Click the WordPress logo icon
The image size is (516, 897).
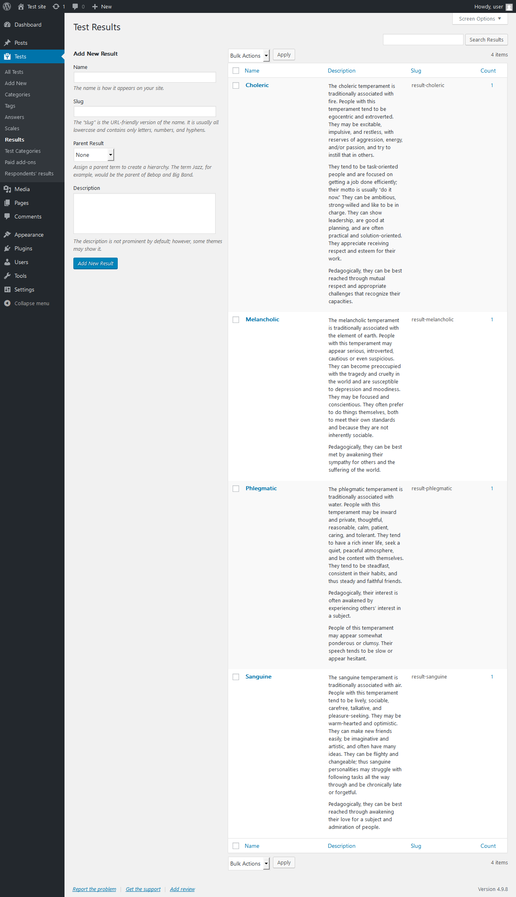(x=7, y=6)
